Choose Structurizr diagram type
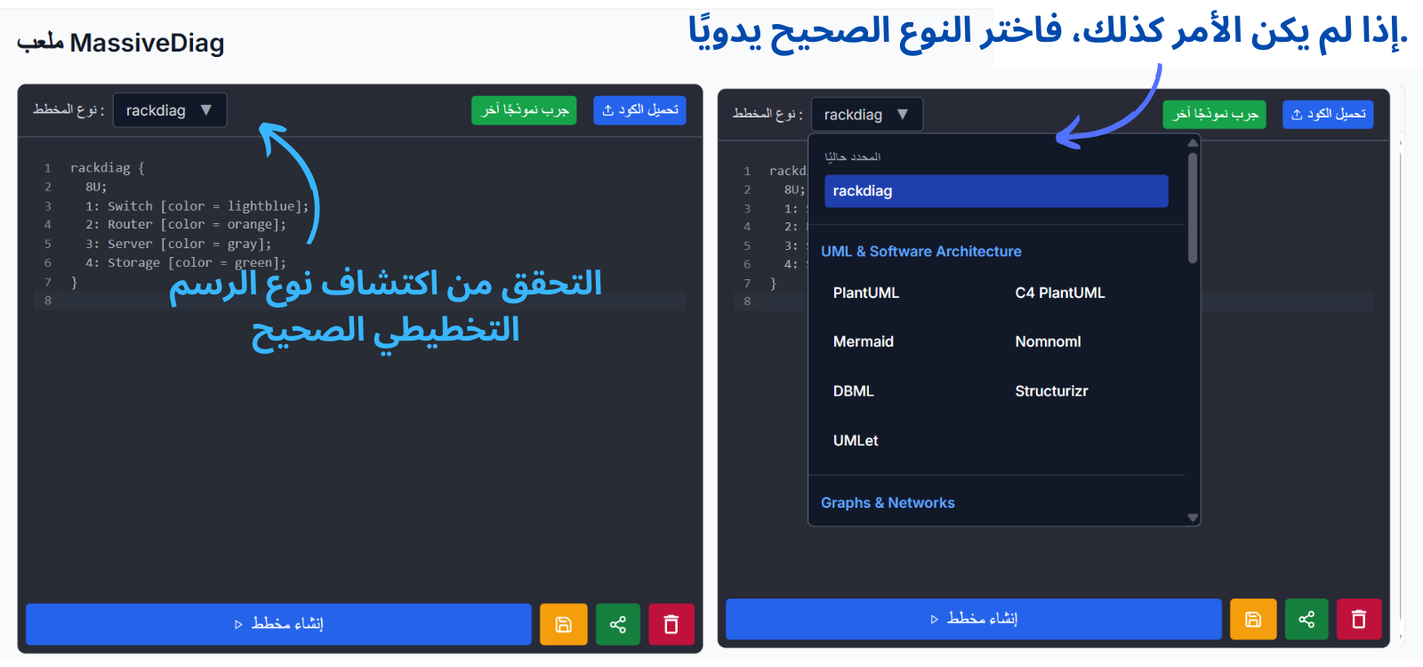This screenshot has height=667, width=1423. click(1051, 391)
